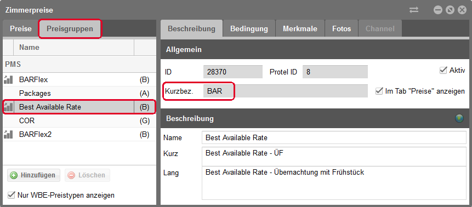Viewport: 472px width, 207px height.
Task: Open the Fotos tab
Action: [x=342, y=29]
